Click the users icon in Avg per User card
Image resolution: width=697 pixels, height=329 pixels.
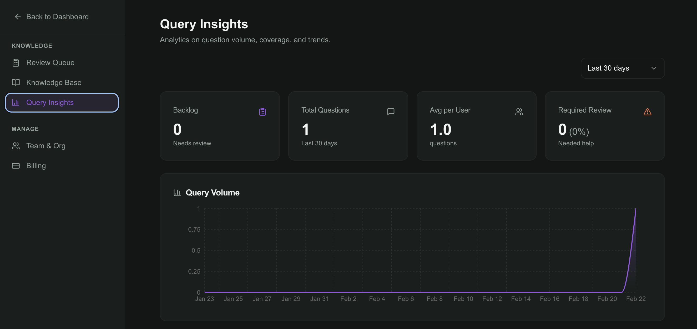(x=519, y=112)
